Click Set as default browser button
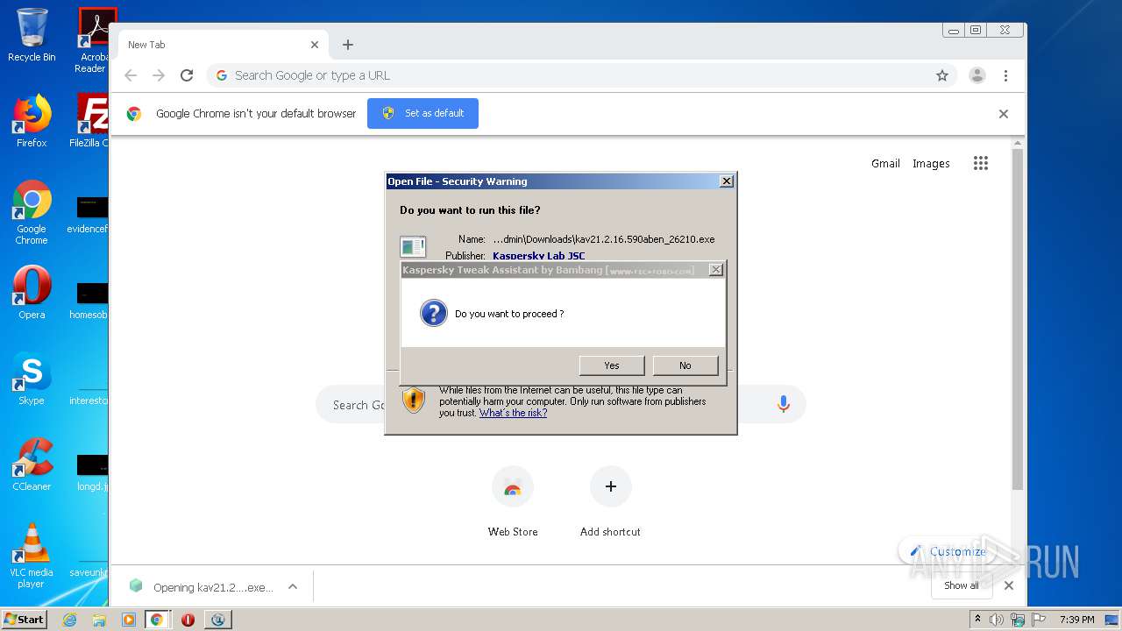The height and width of the screenshot is (631, 1122). [x=423, y=114]
